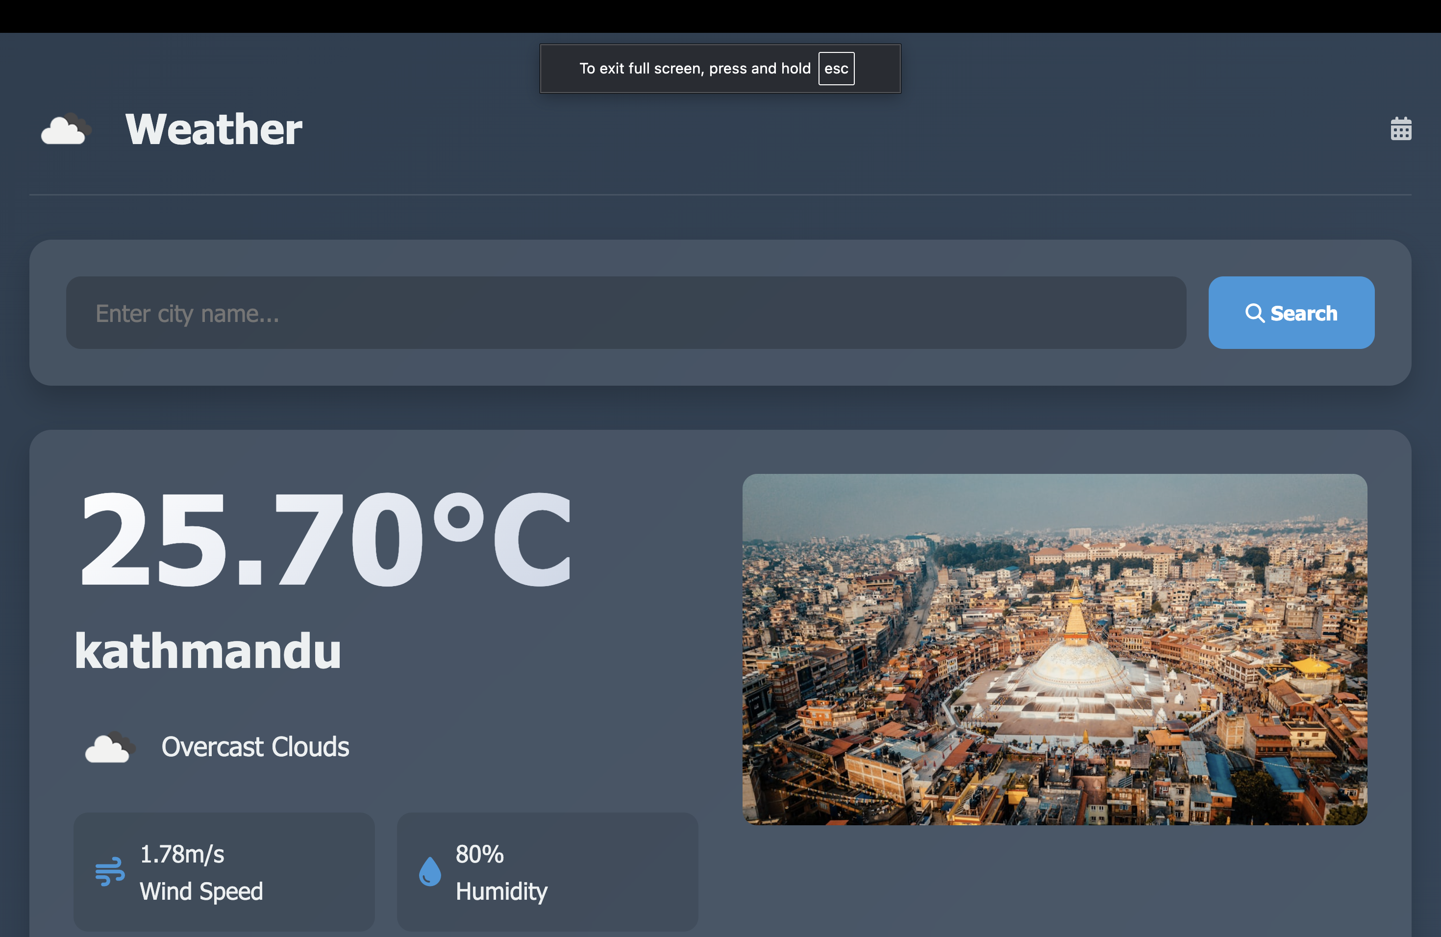Click the 80% humidity value
Image resolution: width=1441 pixels, height=937 pixels.
coord(479,854)
